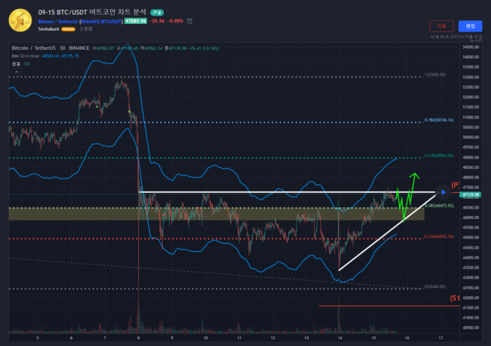Click the blue Edit button
Image resolution: width=491 pixels, height=346 pixels.
(x=470, y=26)
